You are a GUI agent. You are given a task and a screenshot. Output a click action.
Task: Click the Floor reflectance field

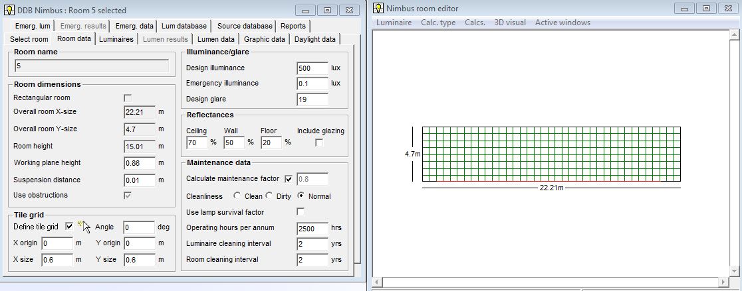click(271, 143)
